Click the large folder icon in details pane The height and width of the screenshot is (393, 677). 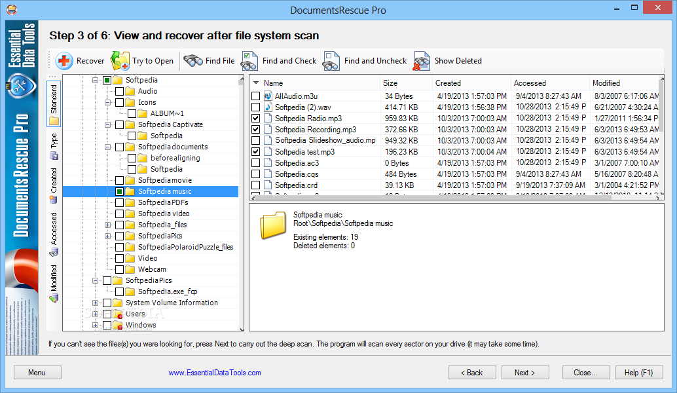click(273, 225)
